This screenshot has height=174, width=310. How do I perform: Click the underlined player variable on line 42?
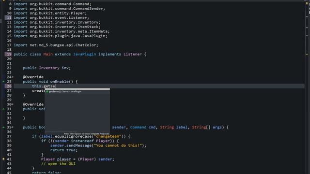(64, 159)
